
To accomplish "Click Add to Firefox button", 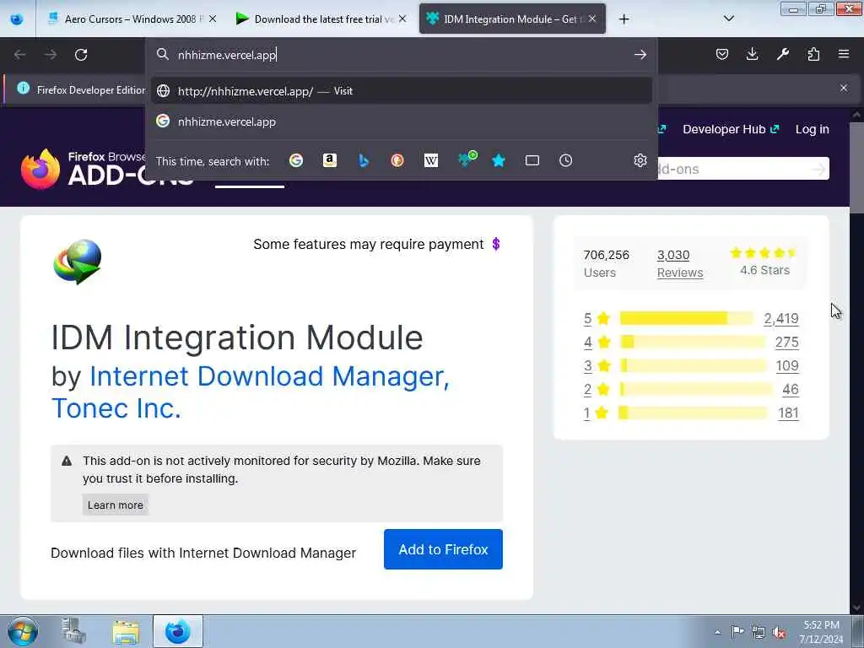I will pos(443,549).
